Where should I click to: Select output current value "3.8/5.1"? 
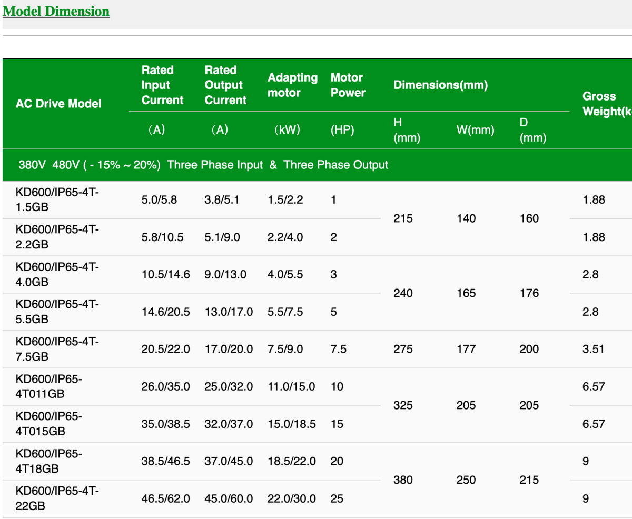coord(222,200)
